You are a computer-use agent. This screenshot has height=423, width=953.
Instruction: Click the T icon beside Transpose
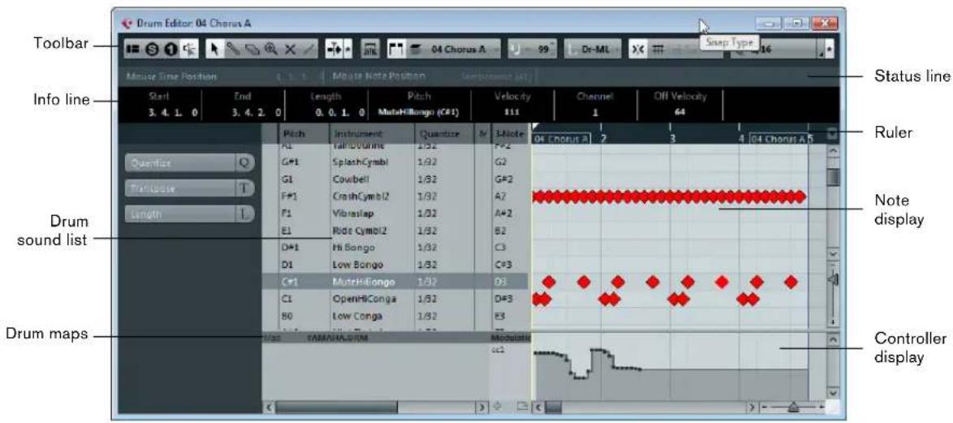(x=245, y=189)
